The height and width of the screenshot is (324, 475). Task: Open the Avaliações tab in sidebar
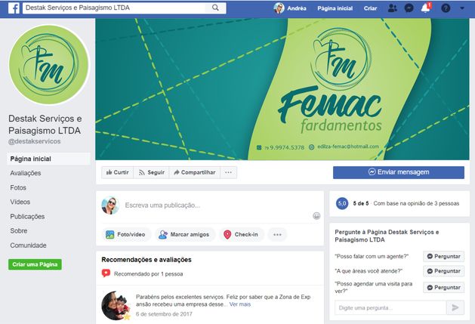(26, 173)
